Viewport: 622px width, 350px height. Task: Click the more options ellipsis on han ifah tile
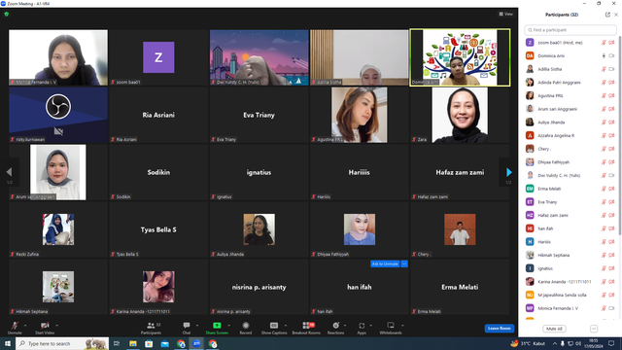click(404, 263)
